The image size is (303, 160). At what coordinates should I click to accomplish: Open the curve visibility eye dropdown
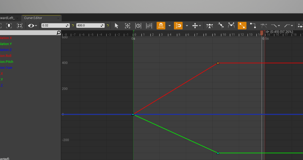(32, 26)
